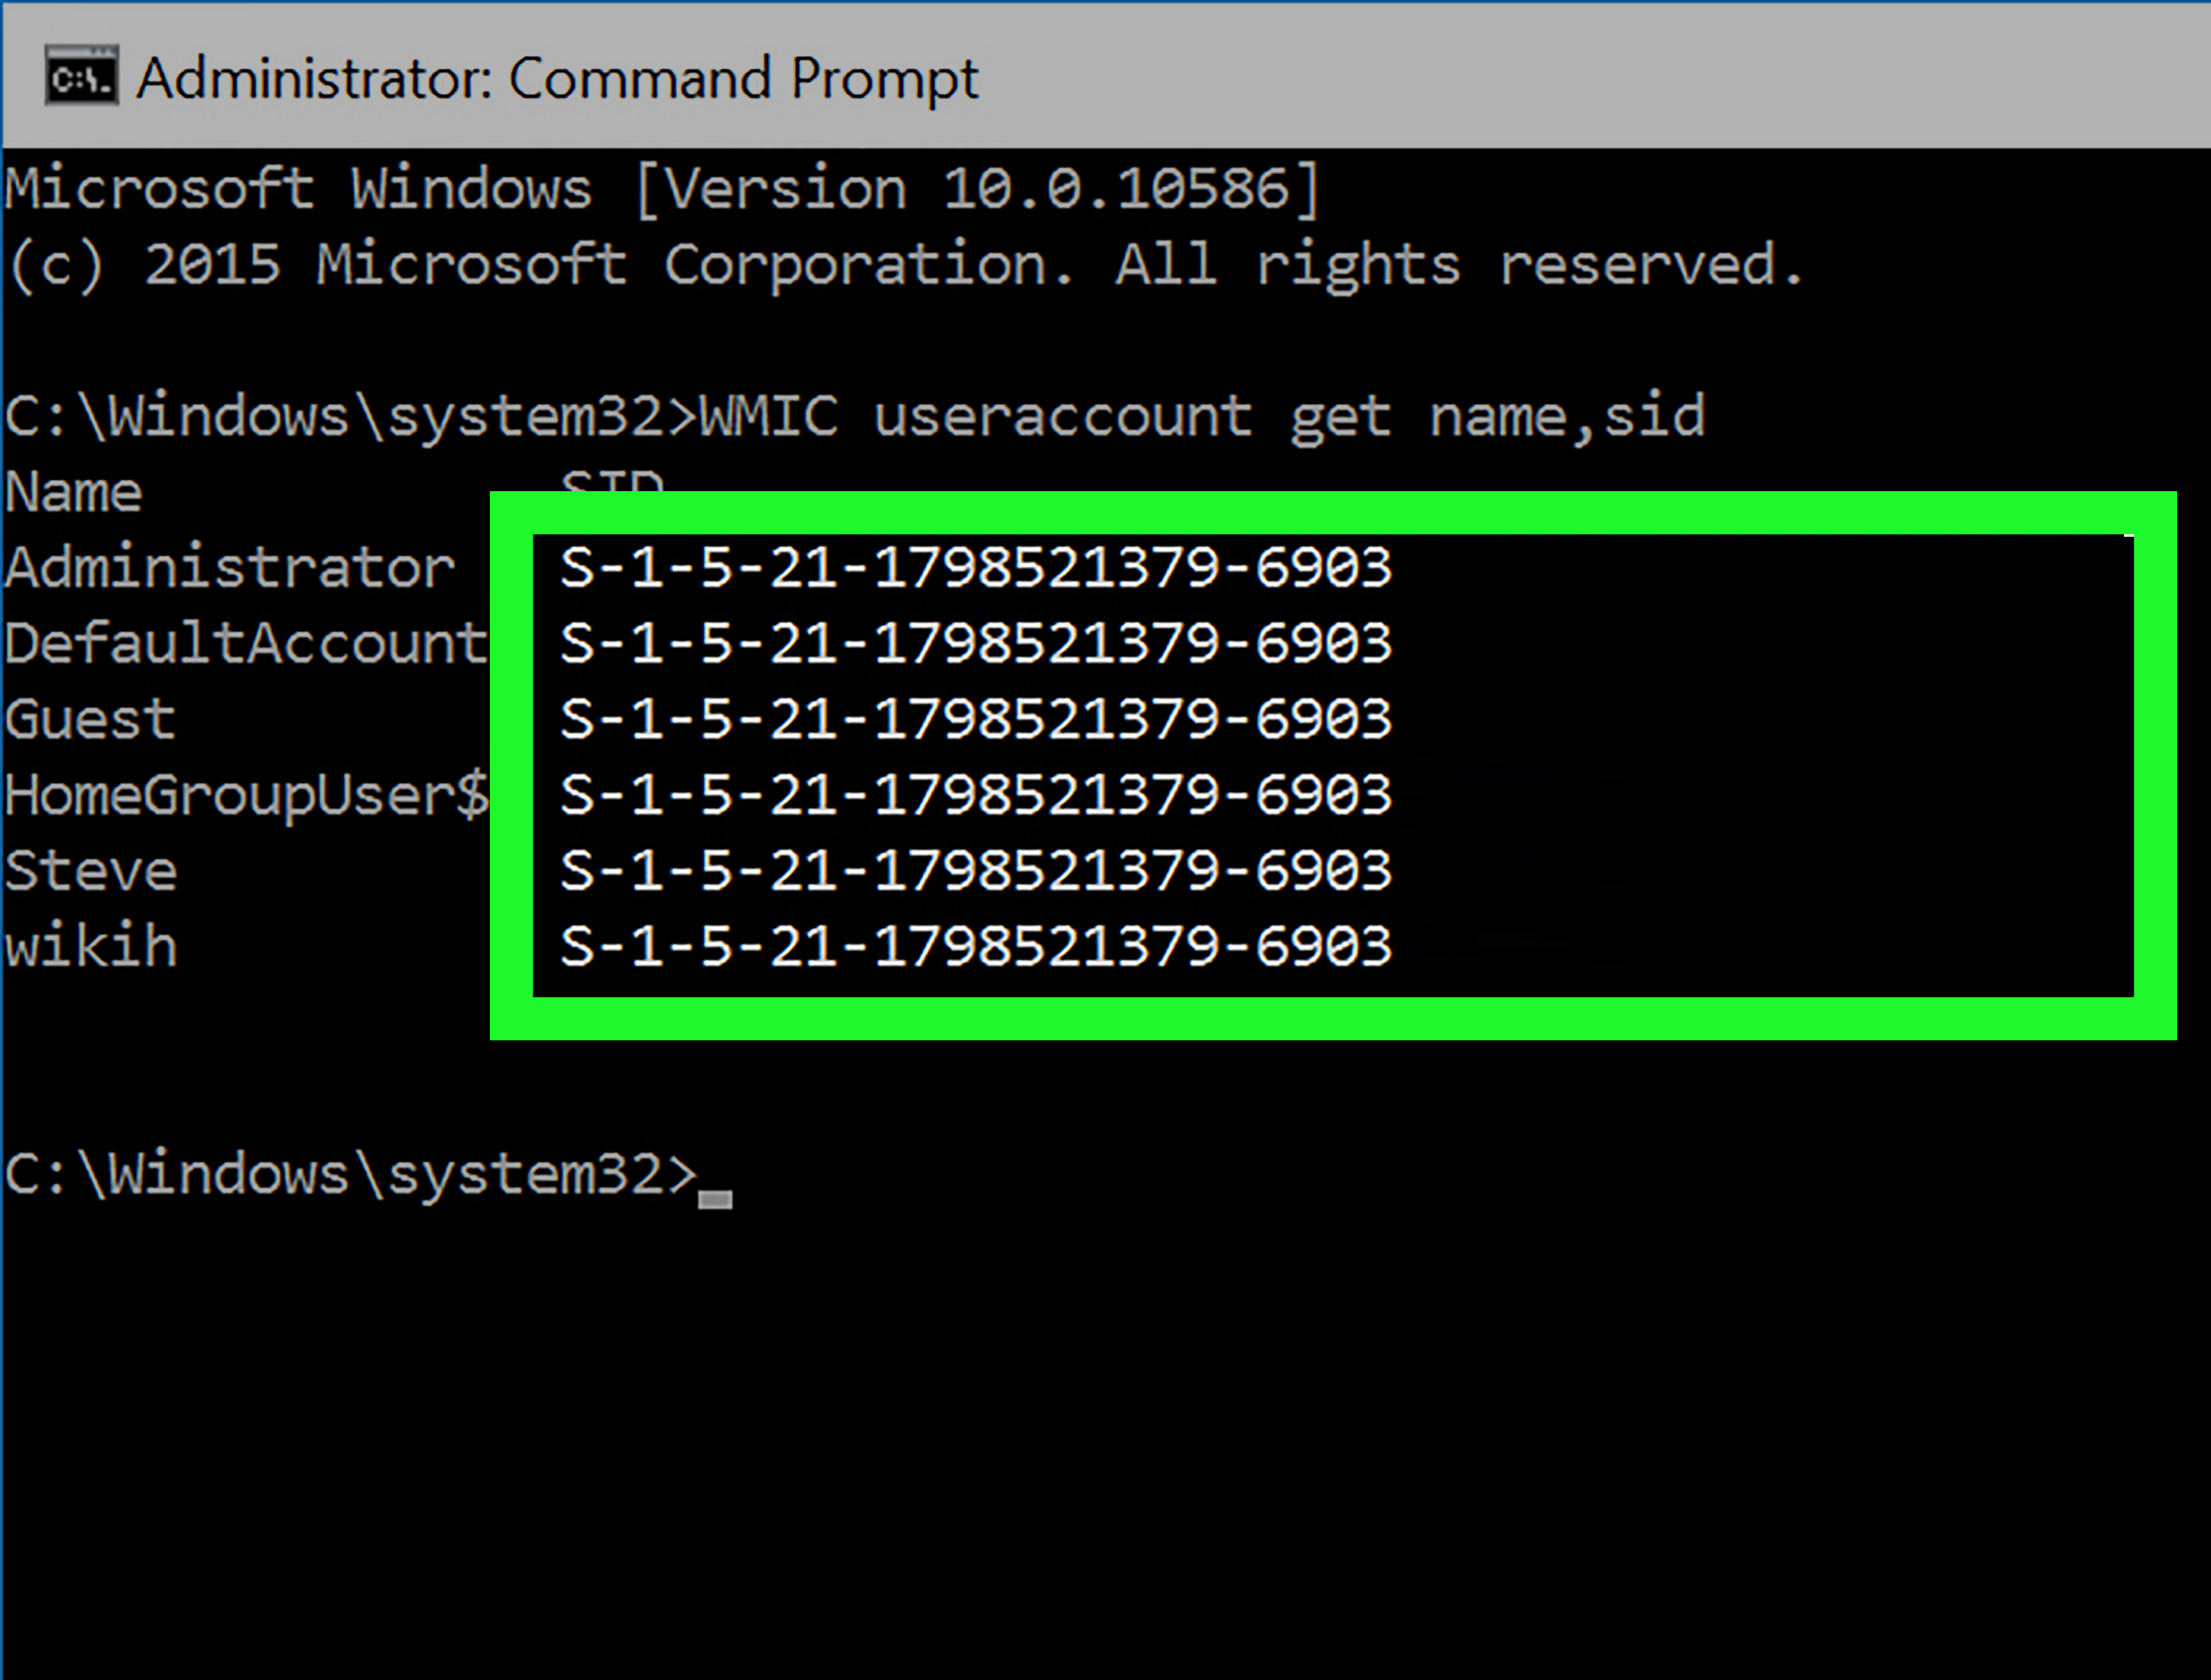Screen dimensions: 2211x1680
Task: Click the Microsoft Corporation copyright line
Action: pyautogui.click(x=905, y=265)
